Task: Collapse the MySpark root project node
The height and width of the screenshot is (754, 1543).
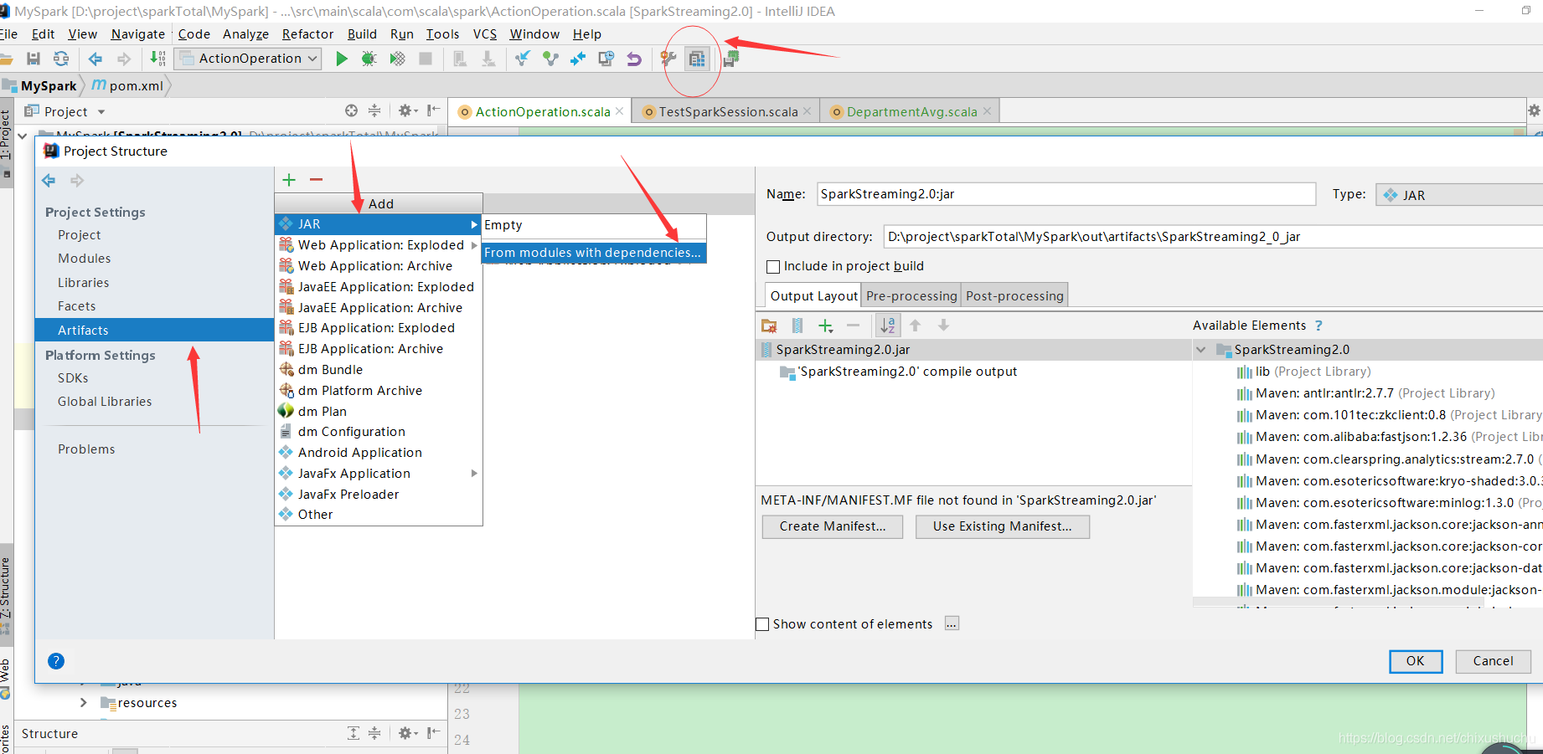Action: click(x=22, y=135)
